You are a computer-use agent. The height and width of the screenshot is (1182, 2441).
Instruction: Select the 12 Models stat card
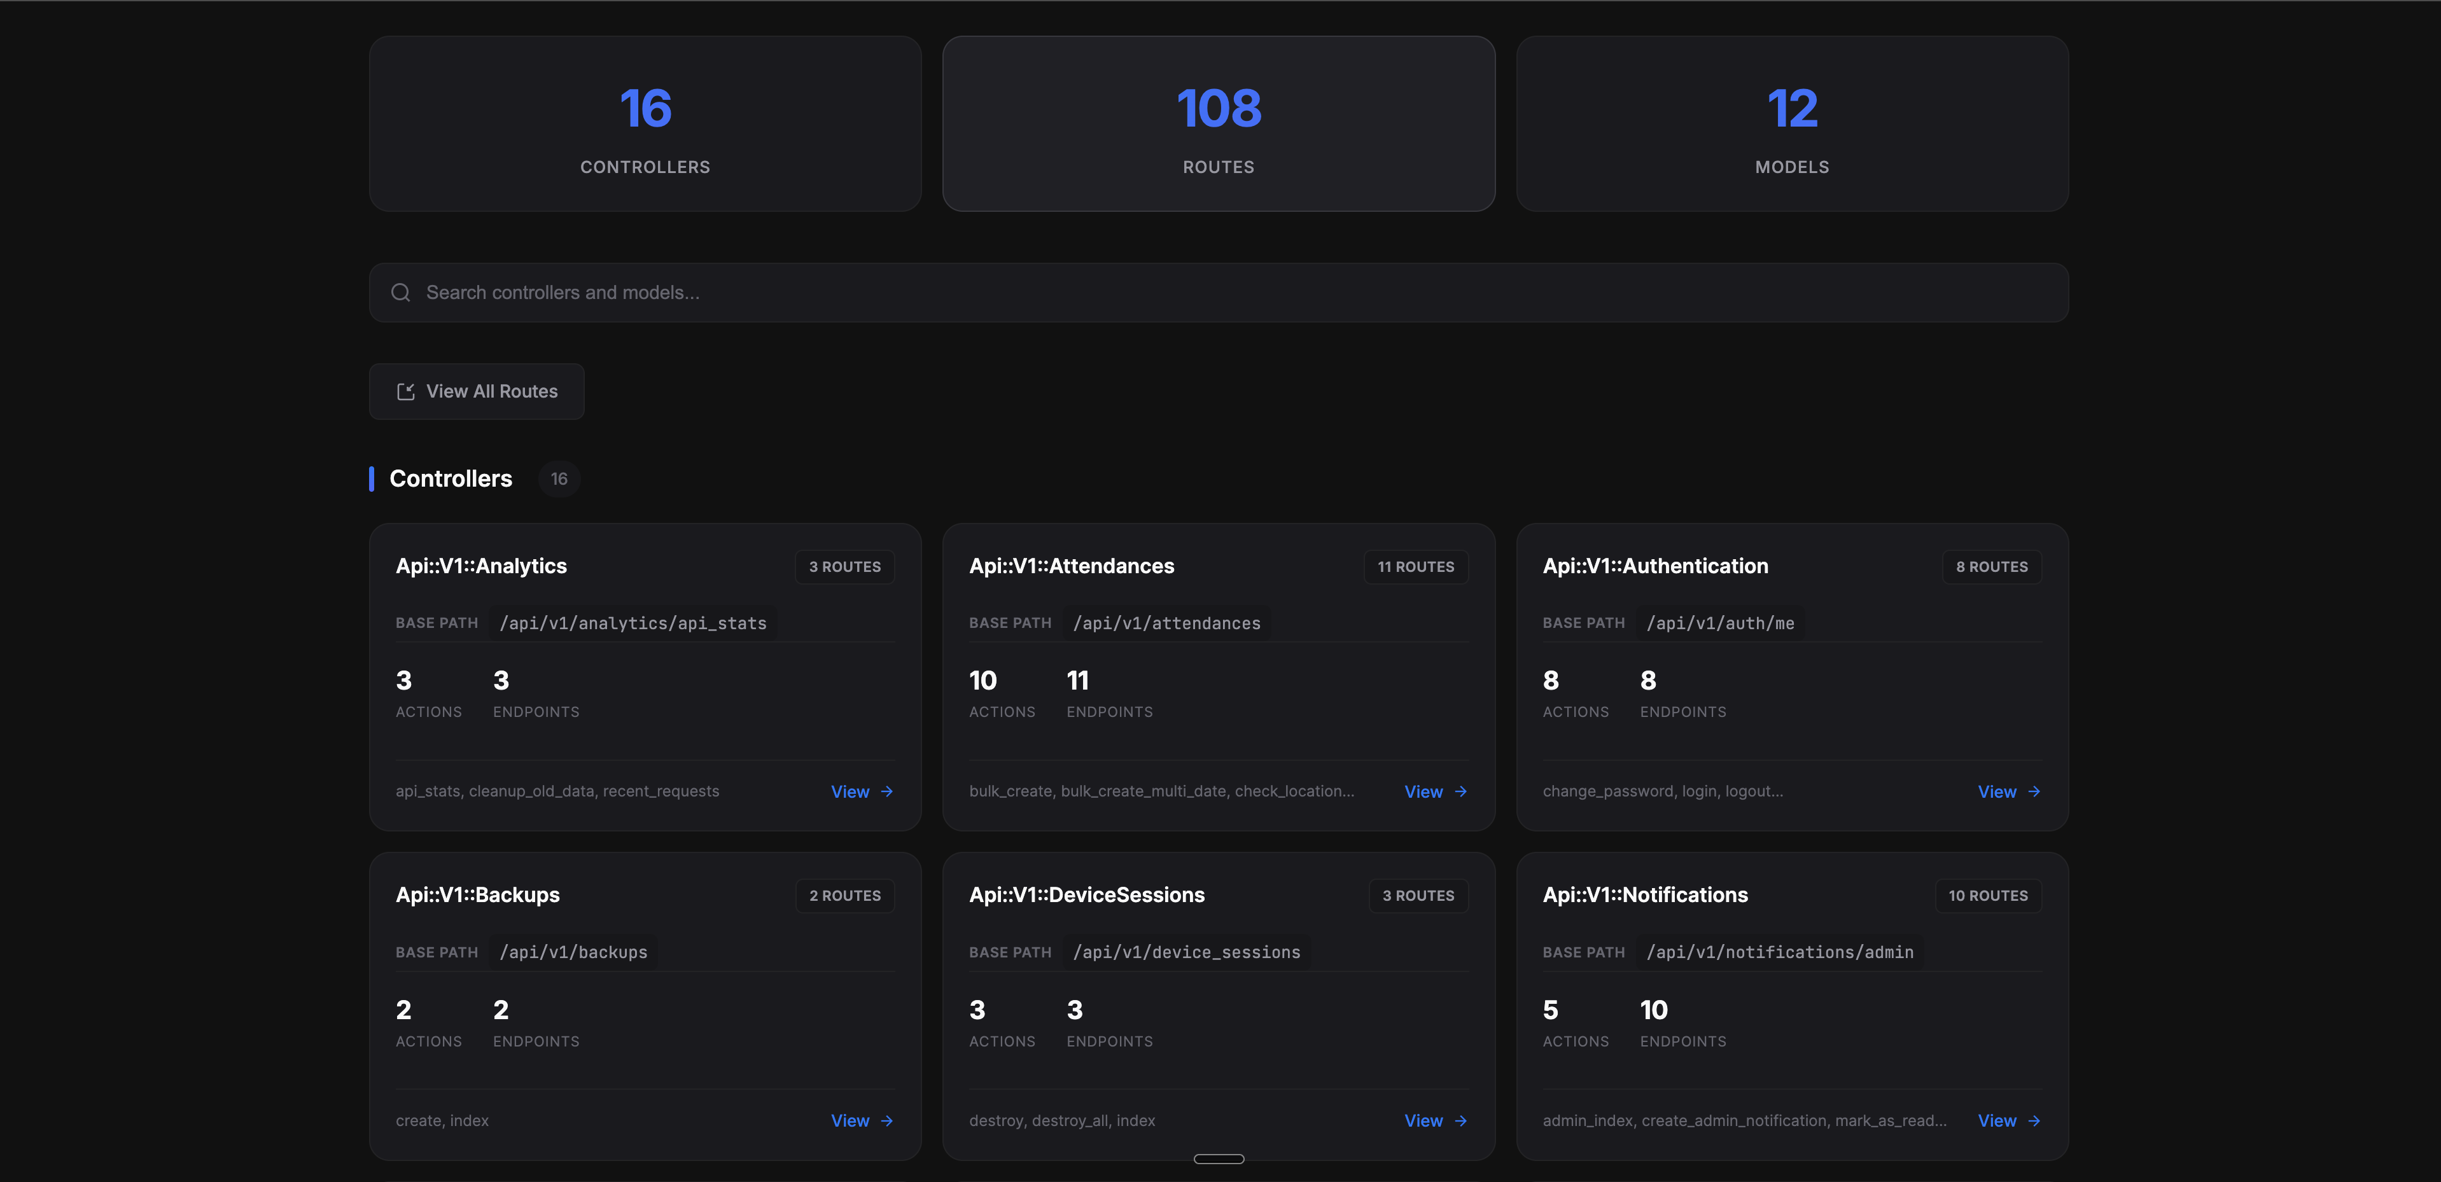click(1792, 124)
